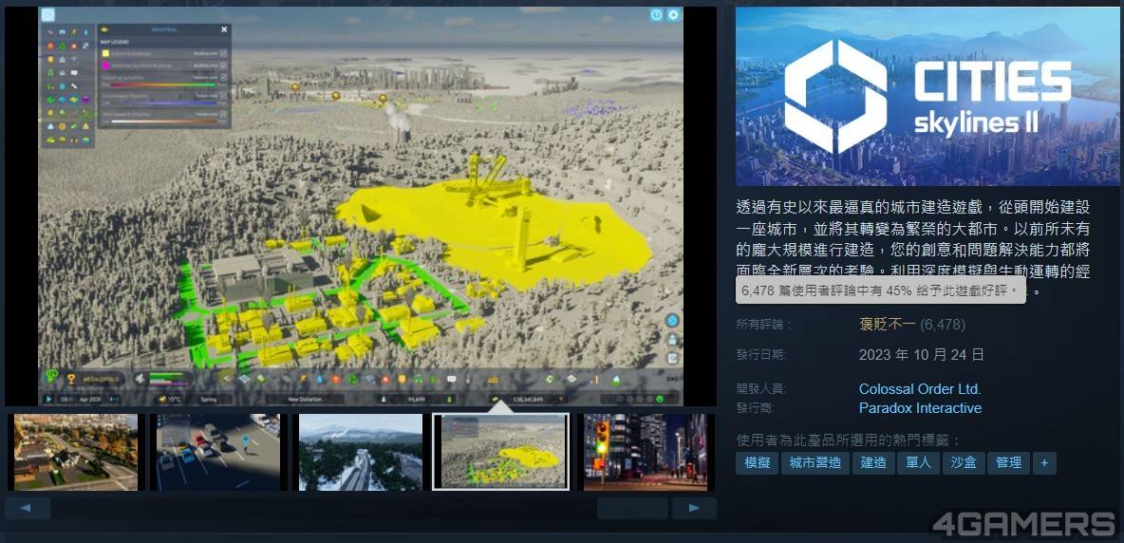The height and width of the screenshot is (543, 1124).
Task: Select Electricity lightning info view in panel
Action: 74,32
